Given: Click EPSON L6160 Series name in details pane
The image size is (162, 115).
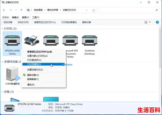Looking at the screenshot, I should pos(29,104).
